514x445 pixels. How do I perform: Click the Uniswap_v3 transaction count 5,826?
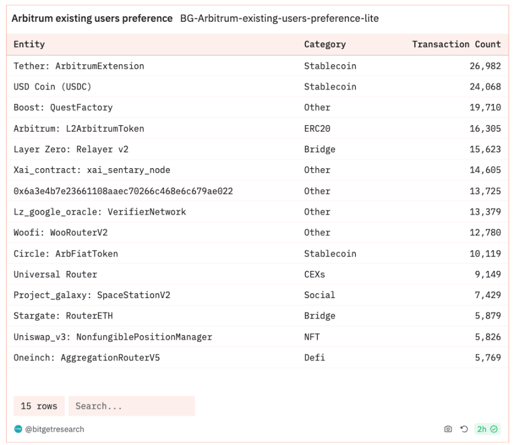[488, 337]
